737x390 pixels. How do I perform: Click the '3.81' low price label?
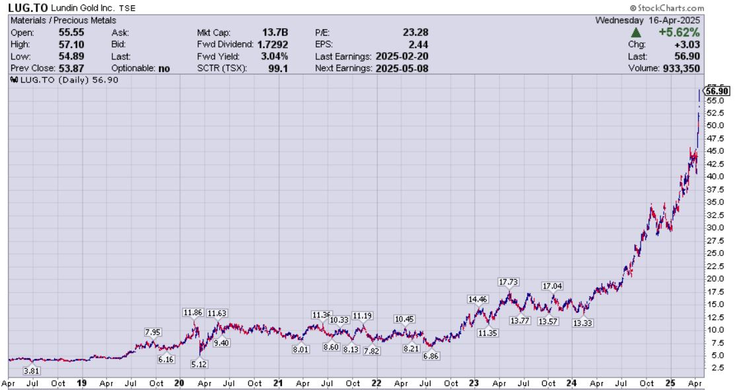tap(32, 371)
